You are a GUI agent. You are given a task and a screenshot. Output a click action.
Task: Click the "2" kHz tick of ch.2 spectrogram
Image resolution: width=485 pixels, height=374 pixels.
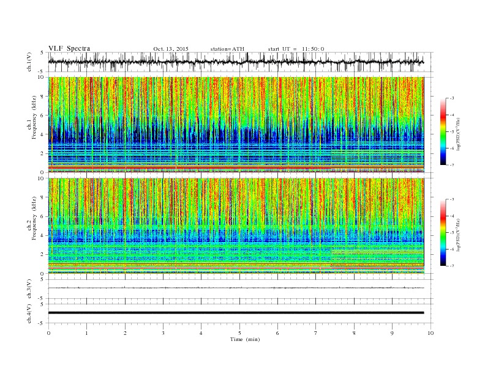(43, 254)
